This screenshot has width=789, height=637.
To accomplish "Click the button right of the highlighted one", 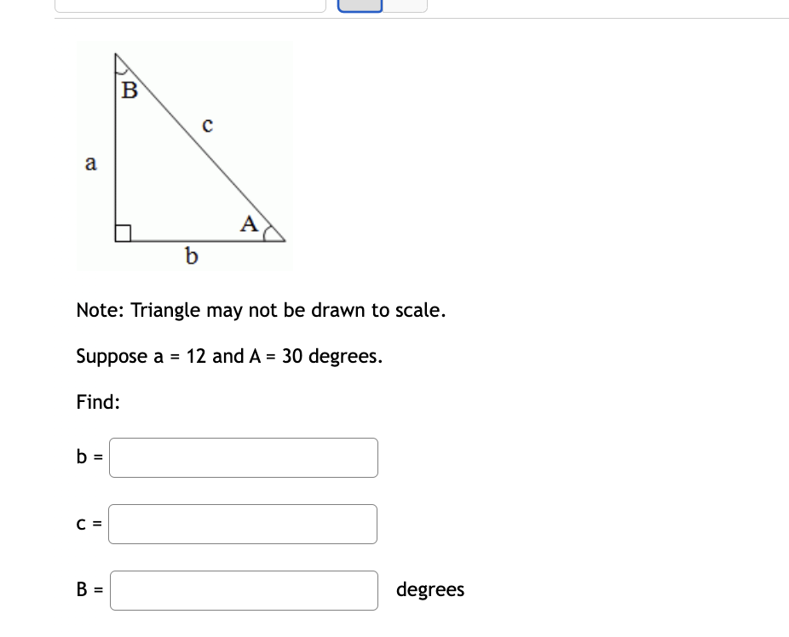I will (x=406, y=3).
